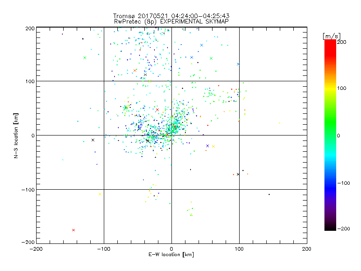Click the colorbar tick label '-100'
Screen dimensions: 361x271
coord(343,183)
